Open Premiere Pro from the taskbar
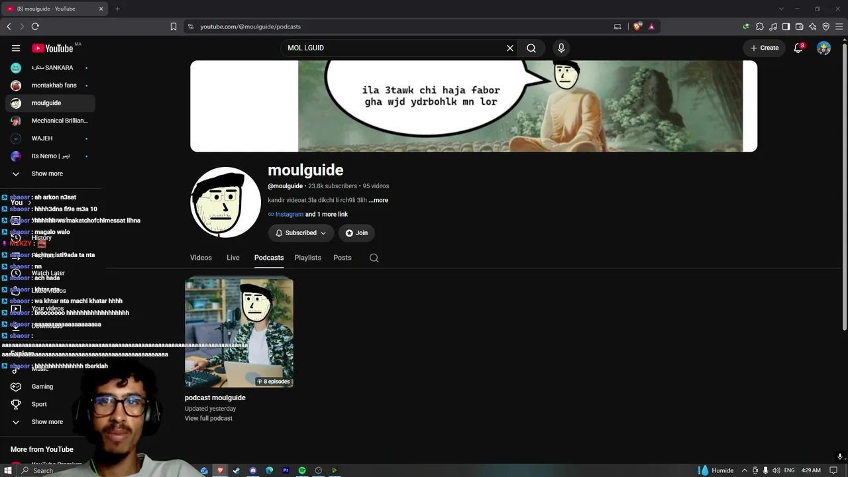The height and width of the screenshot is (477, 848). click(x=286, y=470)
